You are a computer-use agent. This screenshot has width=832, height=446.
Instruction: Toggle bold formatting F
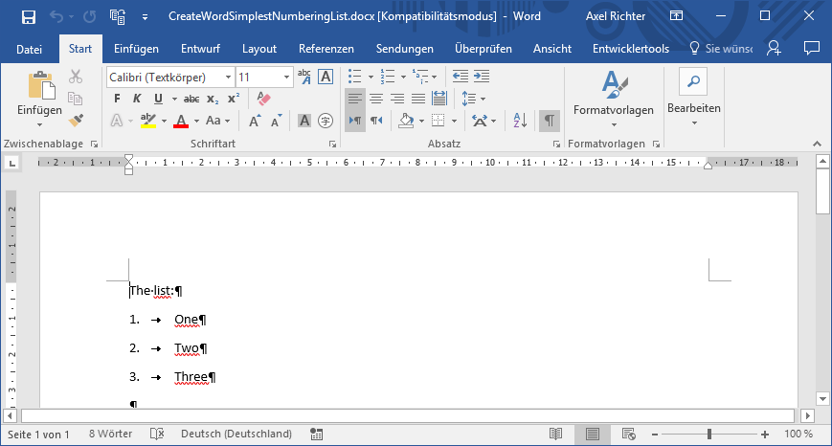coord(117,99)
